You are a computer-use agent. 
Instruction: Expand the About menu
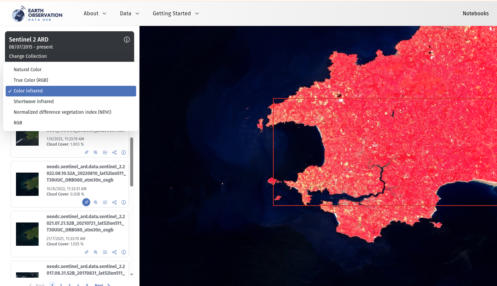coord(95,13)
